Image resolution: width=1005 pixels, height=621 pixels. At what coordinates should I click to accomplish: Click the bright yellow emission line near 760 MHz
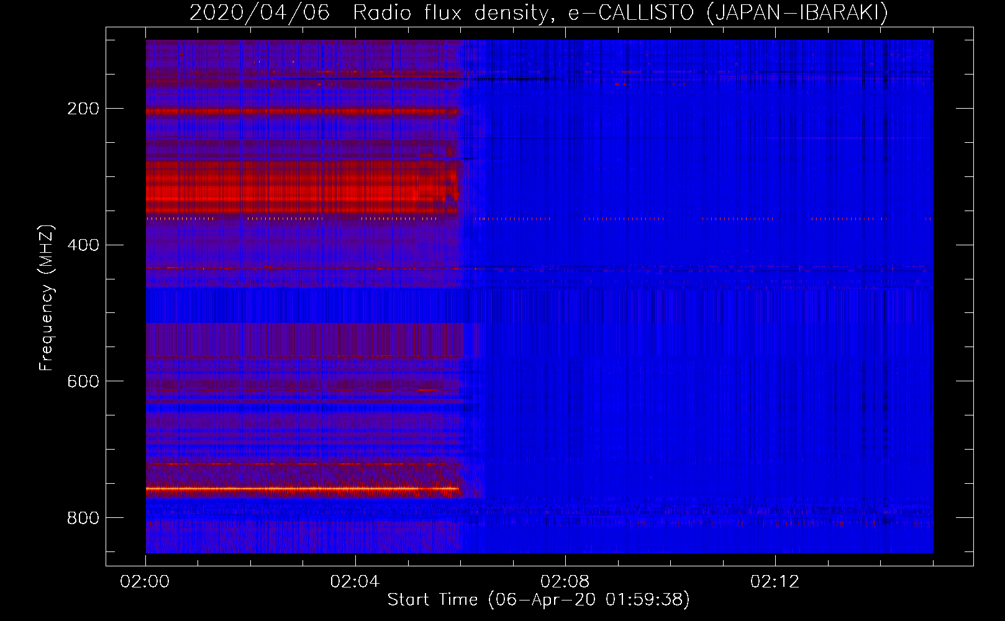pos(302,489)
